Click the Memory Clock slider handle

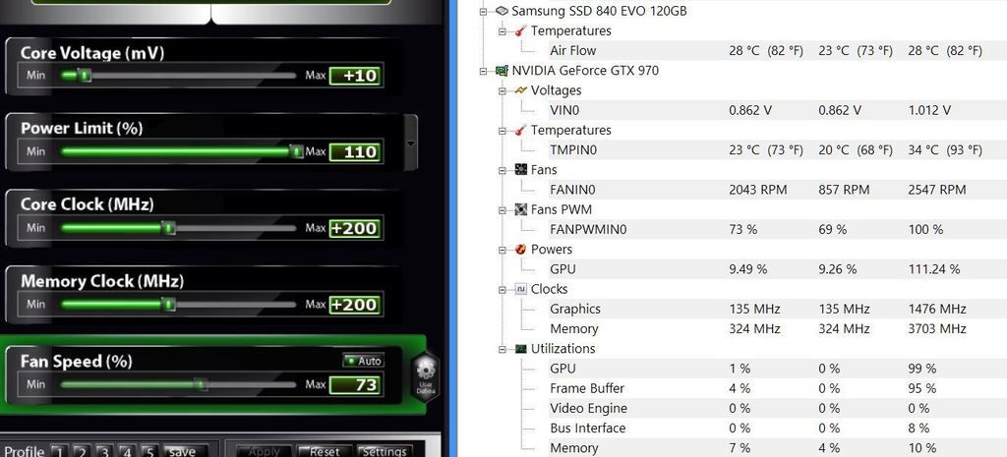(x=168, y=305)
